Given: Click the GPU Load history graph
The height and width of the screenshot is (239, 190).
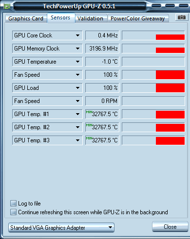Looking at the screenshot, I should click(x=153, y=88).
